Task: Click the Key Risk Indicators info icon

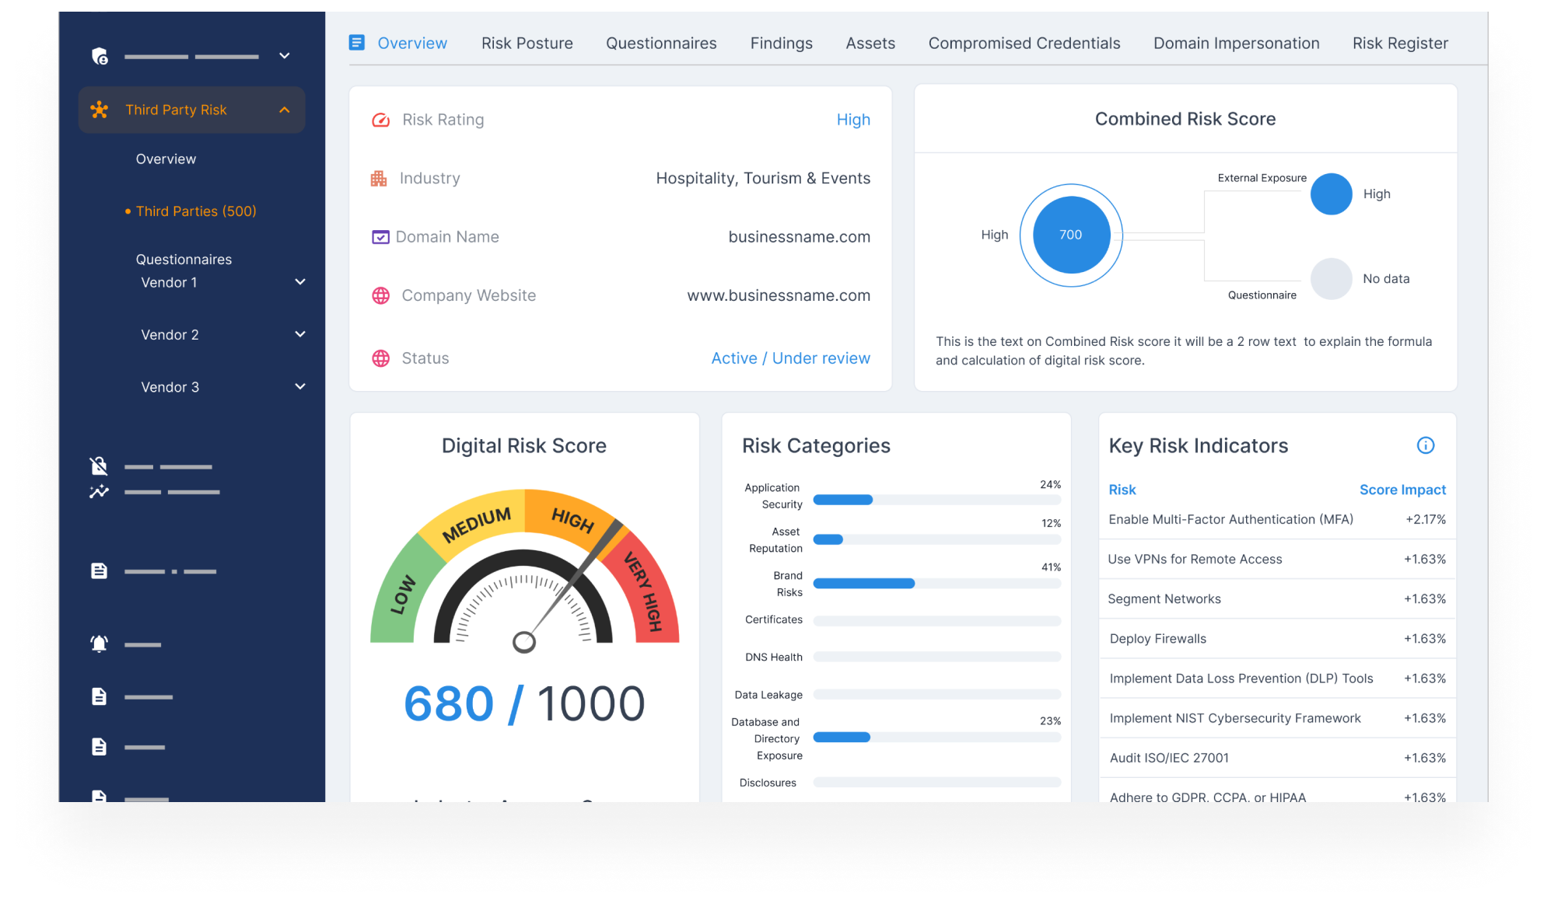Action: (1425, 445)
